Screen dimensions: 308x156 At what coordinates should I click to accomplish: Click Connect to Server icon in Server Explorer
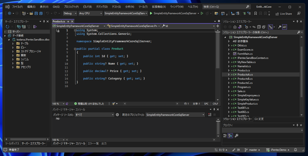(24, 27)
